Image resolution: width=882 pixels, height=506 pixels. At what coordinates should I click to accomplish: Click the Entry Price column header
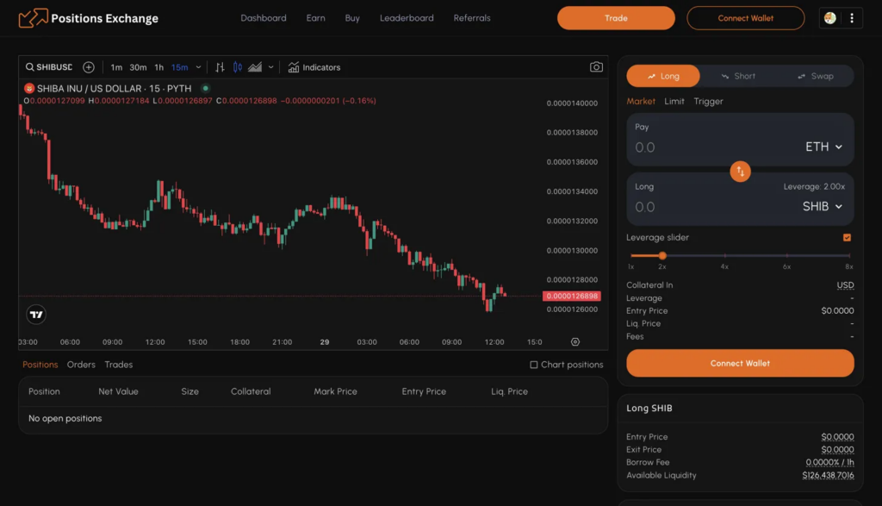(x=424, y=391)
